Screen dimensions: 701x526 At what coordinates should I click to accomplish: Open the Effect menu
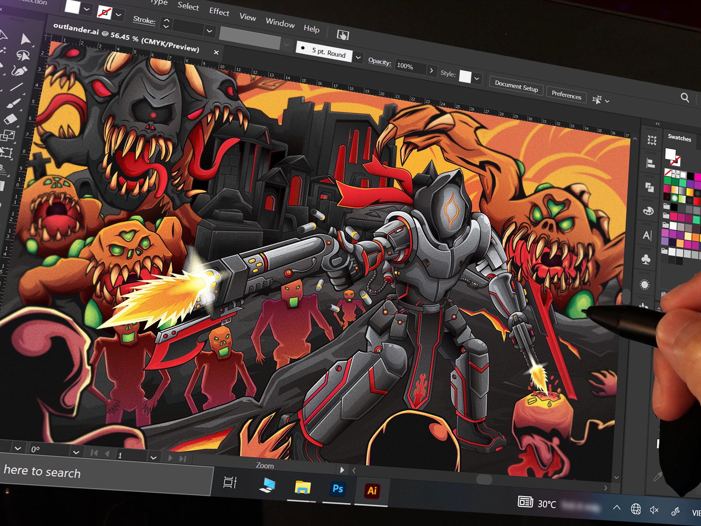point(219,12)
